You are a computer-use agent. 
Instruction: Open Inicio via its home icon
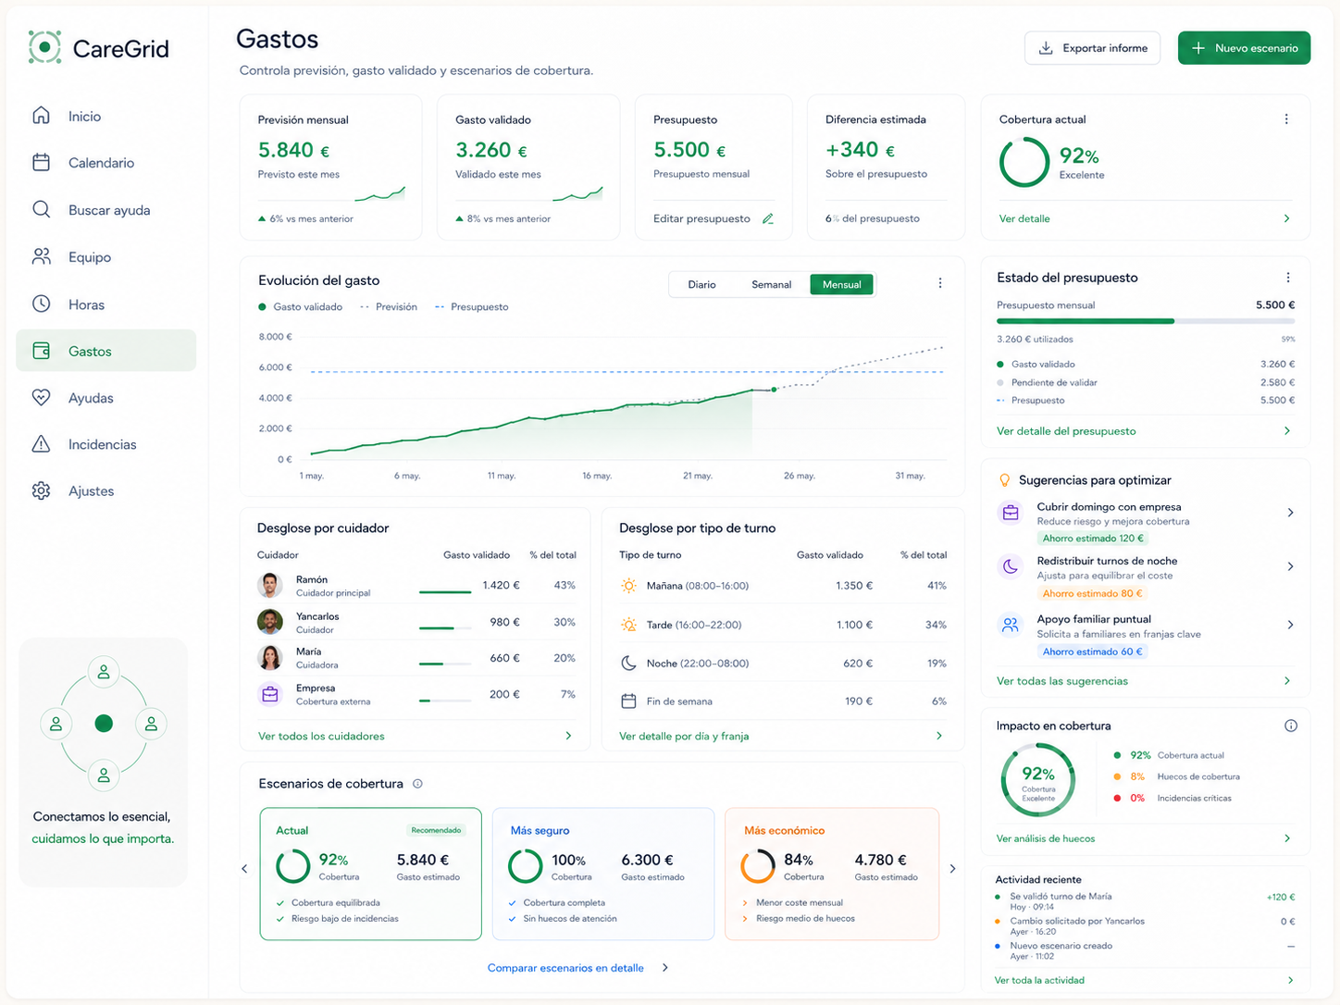[x=41, y=116]
